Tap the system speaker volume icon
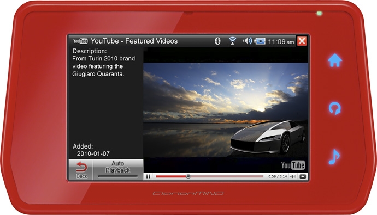Viewport: 377px width, 215px height. [247, 41]
